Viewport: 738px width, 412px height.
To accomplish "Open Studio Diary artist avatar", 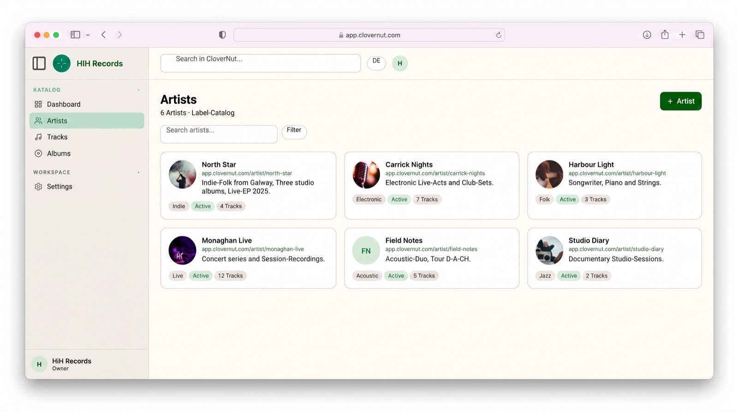I will (x=549, y=251).
